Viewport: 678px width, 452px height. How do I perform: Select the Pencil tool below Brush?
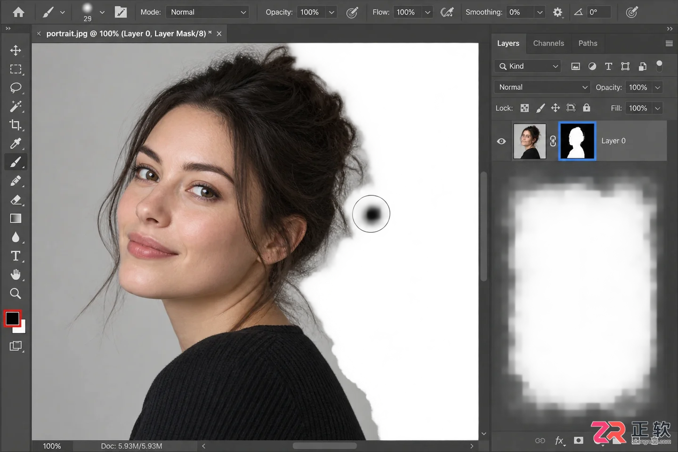pos(16,181)
